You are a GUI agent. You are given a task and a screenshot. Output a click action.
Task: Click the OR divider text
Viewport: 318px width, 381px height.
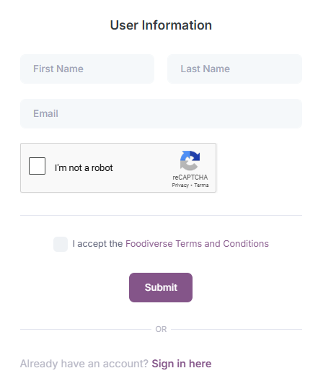tap(161, 329)
